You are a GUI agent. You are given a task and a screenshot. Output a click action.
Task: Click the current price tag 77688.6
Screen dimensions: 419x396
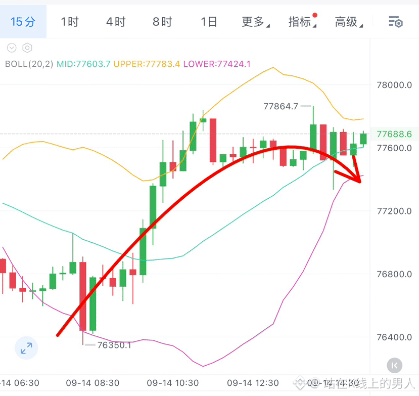coord(394,134)
